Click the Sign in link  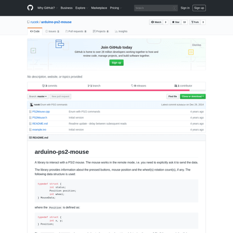185,8
